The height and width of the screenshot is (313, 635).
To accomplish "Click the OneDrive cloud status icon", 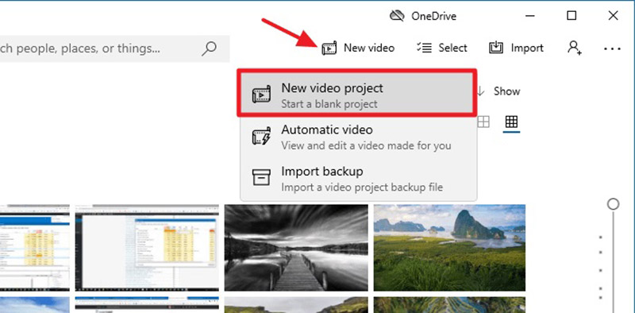I will coord(397,16).
